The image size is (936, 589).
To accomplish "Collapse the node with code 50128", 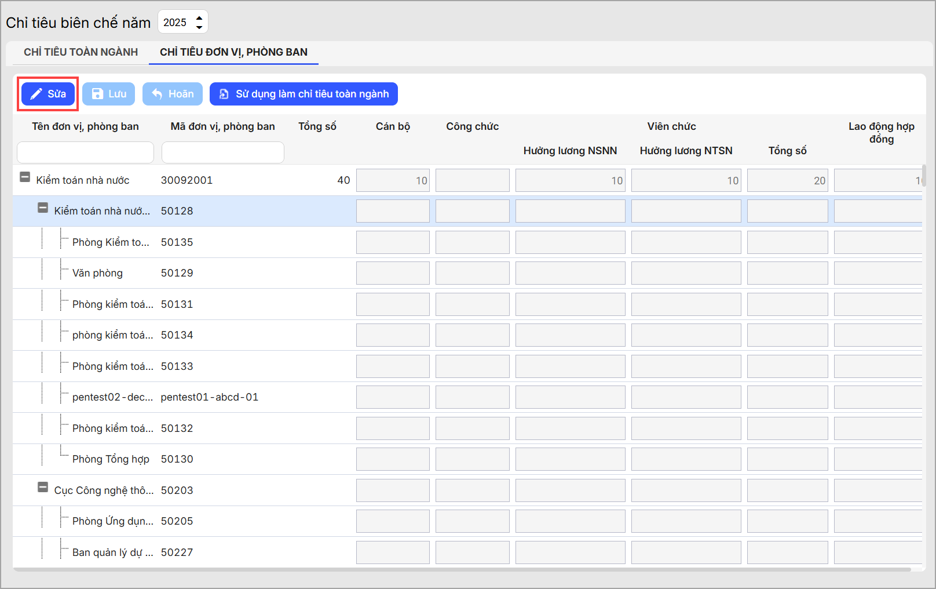I will [43, 208].
